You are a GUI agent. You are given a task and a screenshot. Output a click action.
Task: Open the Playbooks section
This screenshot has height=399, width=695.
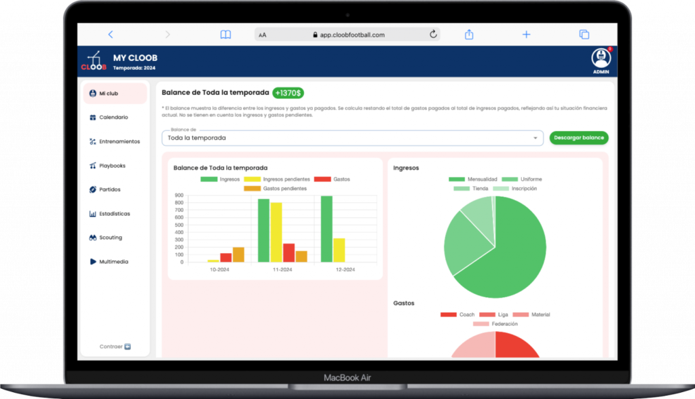point(112,166)
